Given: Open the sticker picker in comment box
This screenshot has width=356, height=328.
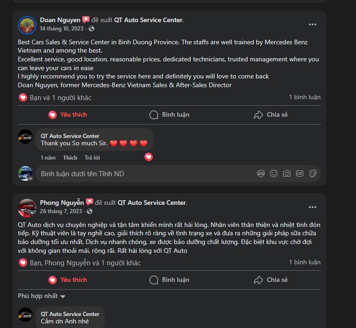Looking at the screenshot, I should (x=313, y=174).
